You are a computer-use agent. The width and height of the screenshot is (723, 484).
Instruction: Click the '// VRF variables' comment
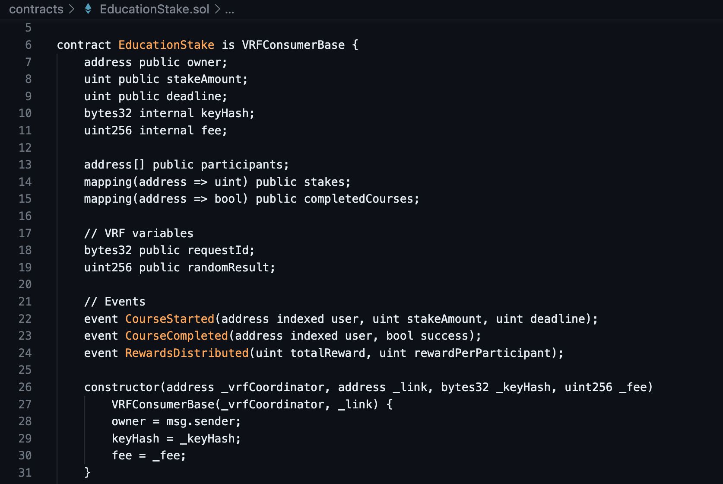pyautogui.click(x=139, y=233)
